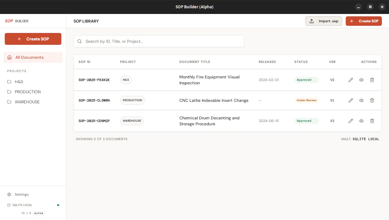The width and height of the screenshot is (389, 220).
Task: Click the PROJECT column header
Action: tap(128, 62)
